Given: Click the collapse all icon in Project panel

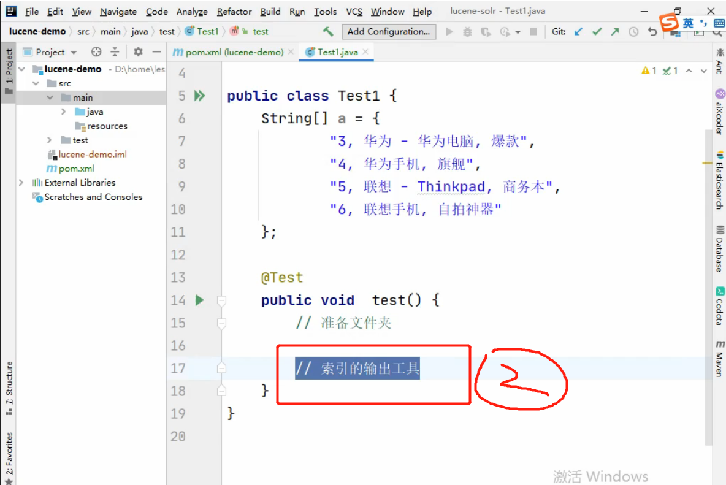Looking at the screenshot, I should [115, 52].
